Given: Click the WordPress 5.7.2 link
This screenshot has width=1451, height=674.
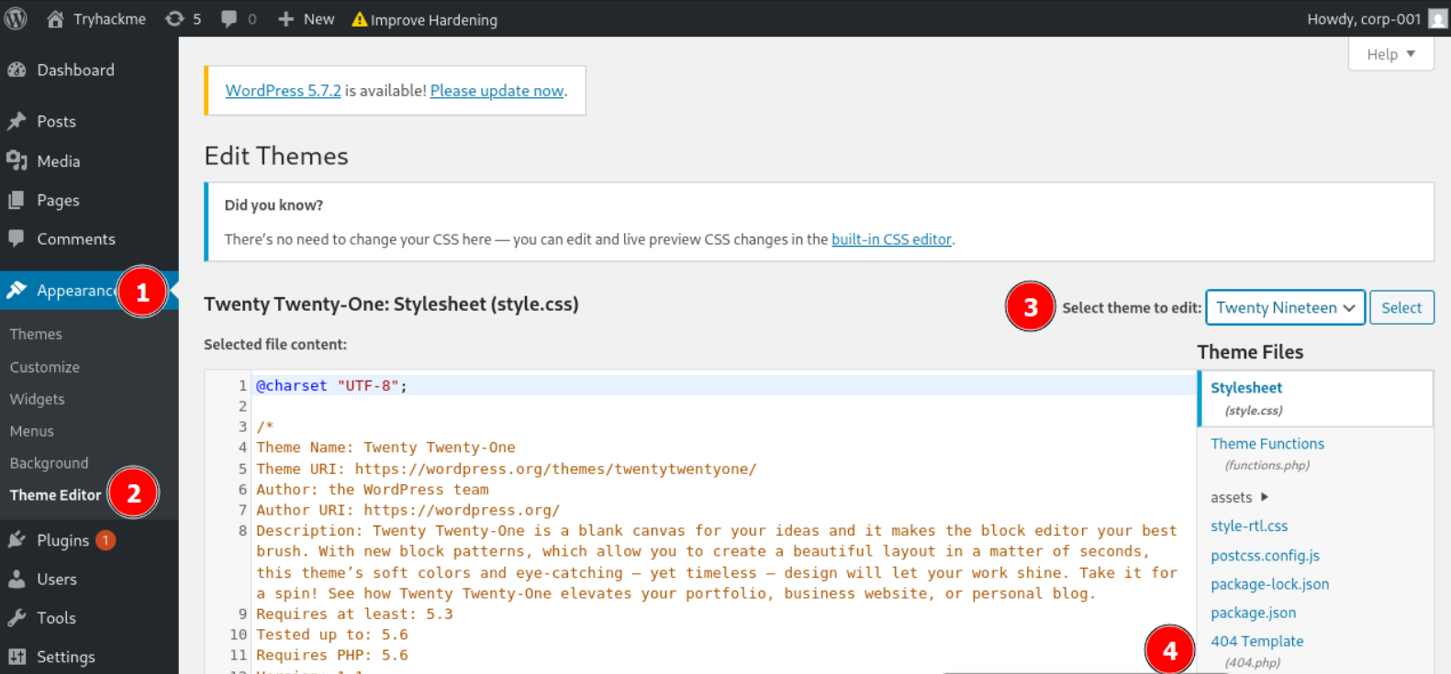Looking at the screenshot, I should (283, 91).
